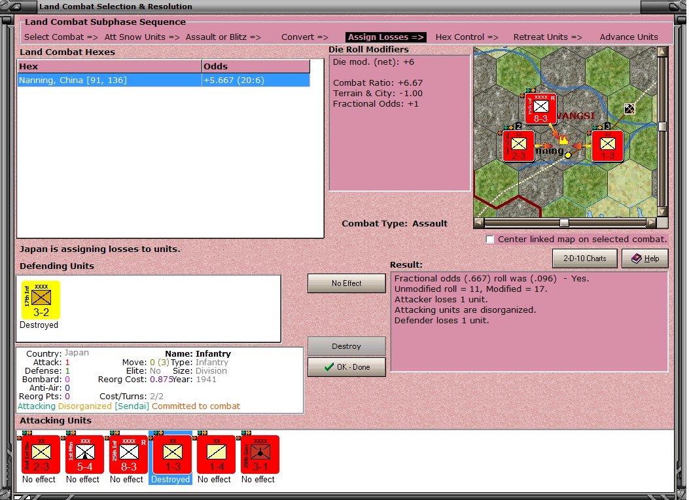Image resolution: width=689 pixels, height=500 pixels.
Task: Click the 'Combat Ratio: +6.67' line
Action: pos(378,83)
